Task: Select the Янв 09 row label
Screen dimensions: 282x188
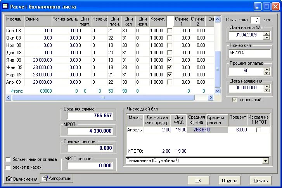Action: tap(14, 60)
